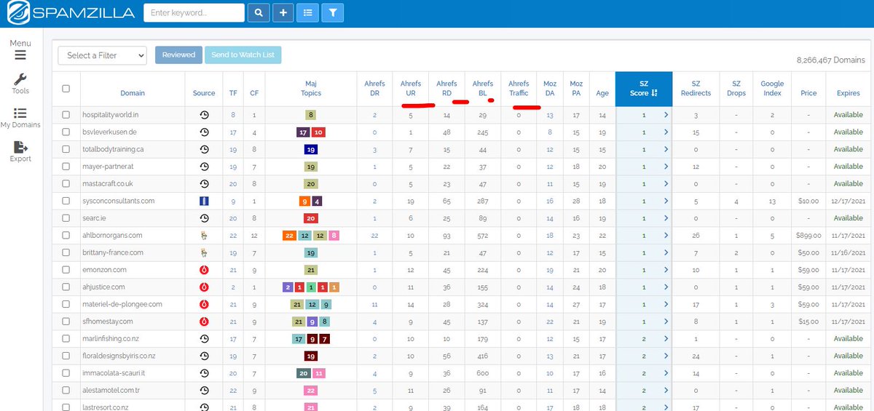Tick checkbox for bsvleverkusen.de
This screenshot has width=874, height=411.
coord(66,132)
